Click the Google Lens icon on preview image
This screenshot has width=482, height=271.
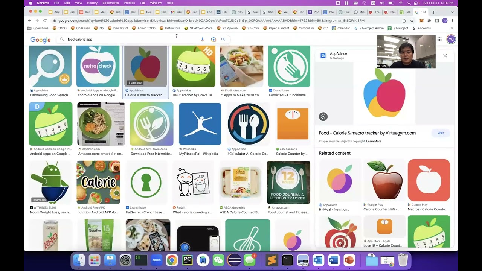click(x=323, y=117)
